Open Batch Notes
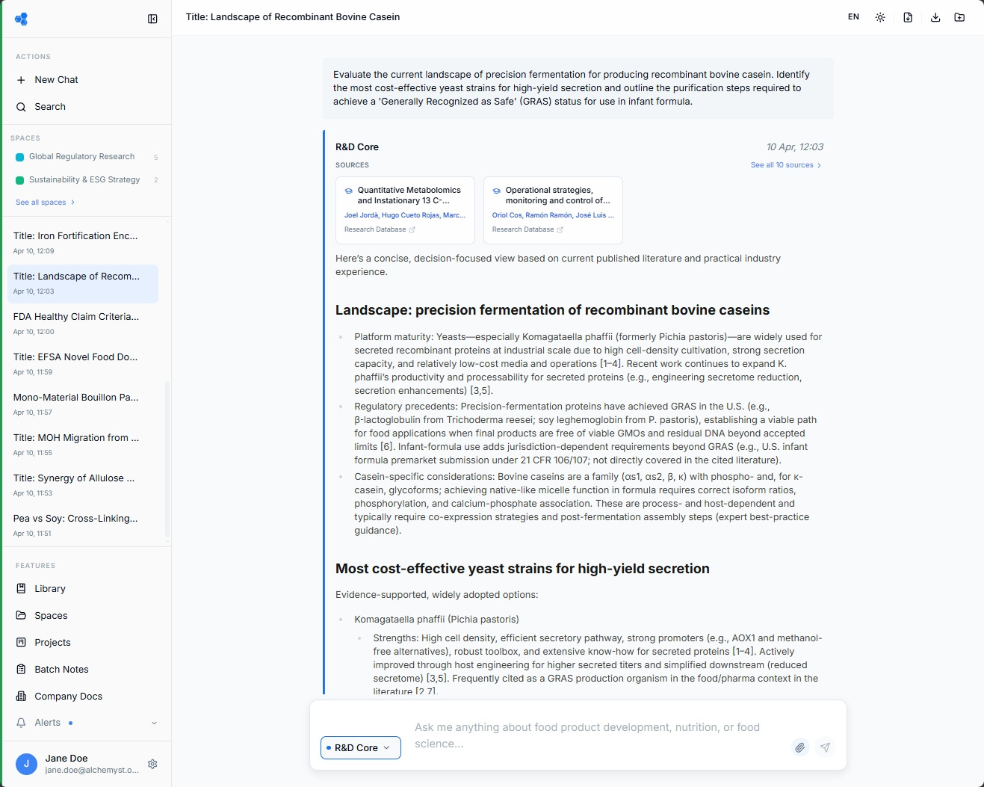 coord(61,669)
